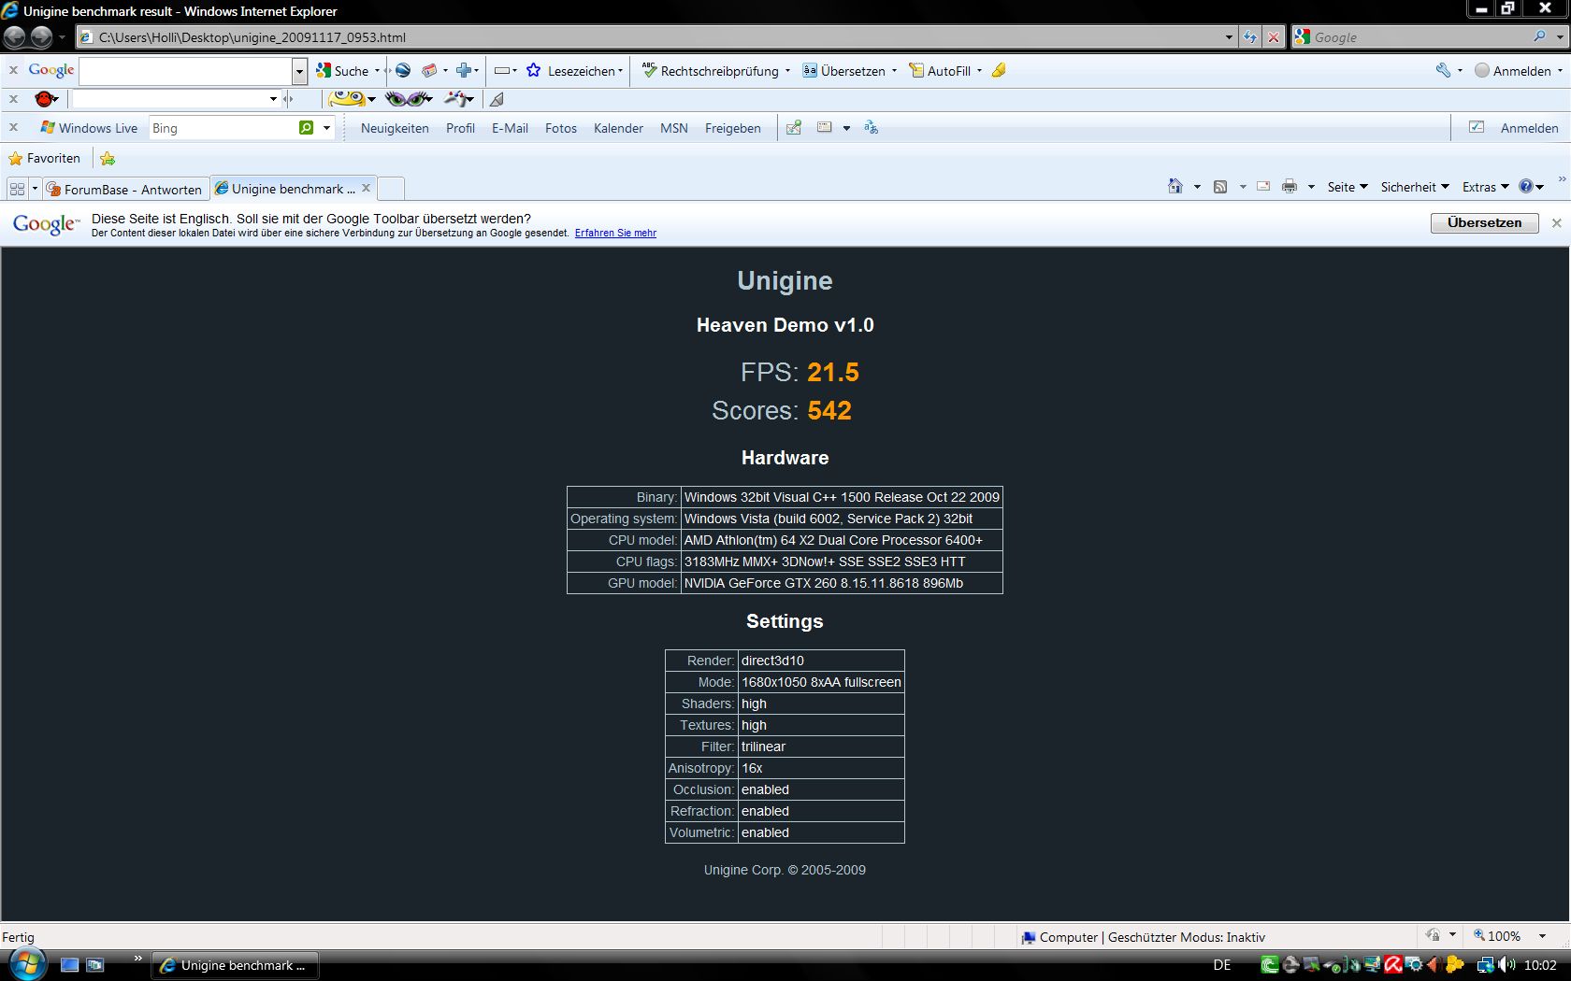Close the Google translation notification bar
Image resolution: width=1571 pixels, height=981 pixels.
1556,222
